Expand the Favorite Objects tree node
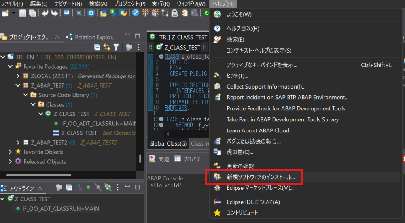This screenshot has height=223, width=405. [11, 152]
